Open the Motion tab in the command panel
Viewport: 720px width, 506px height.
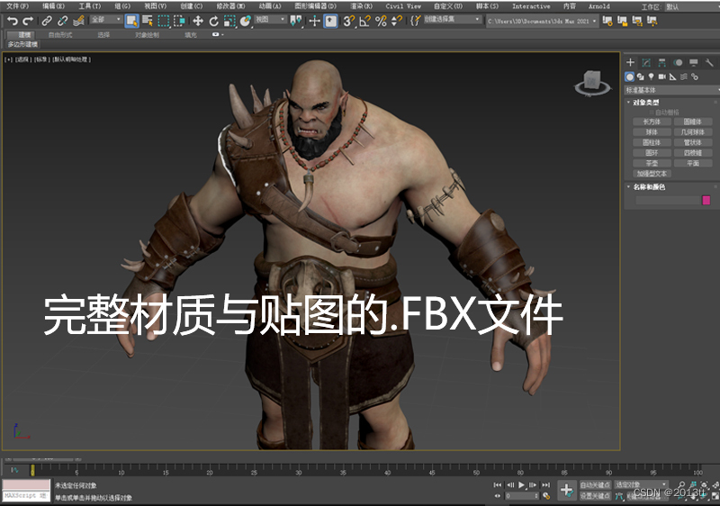coord(678,62)
